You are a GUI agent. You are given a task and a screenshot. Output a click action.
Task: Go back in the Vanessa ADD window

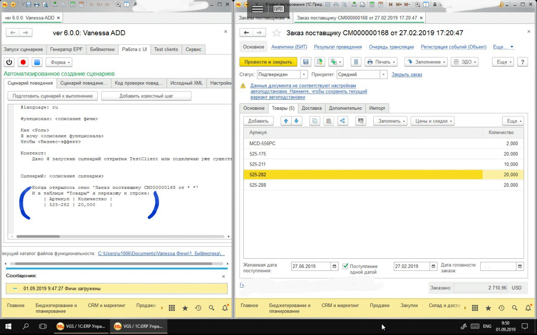(x=13, y=33)
